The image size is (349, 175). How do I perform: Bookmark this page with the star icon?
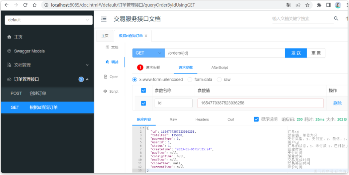307,5
